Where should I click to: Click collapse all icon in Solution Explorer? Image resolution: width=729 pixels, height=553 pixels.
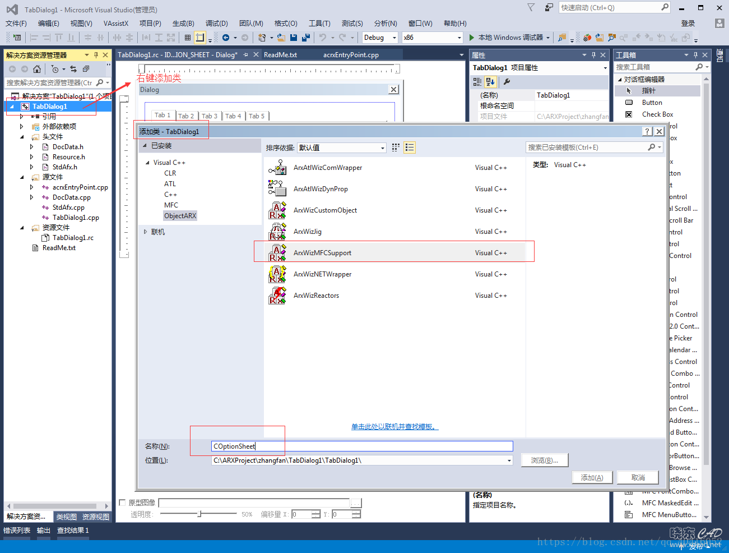point(86,69)
